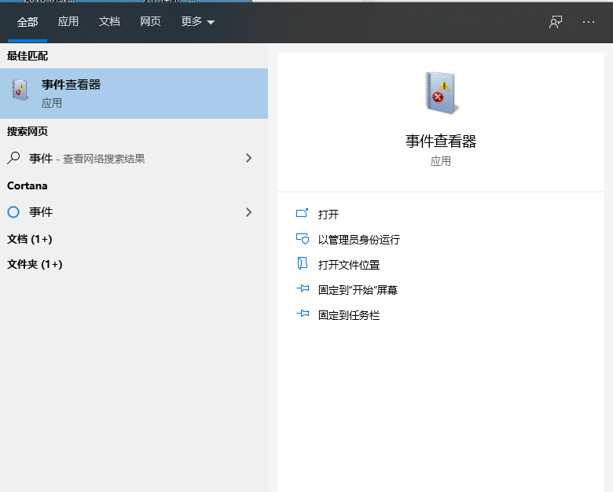Select the Cortana 事件 suggestion
Screen dimensions: 613x492
pos(134,212)
